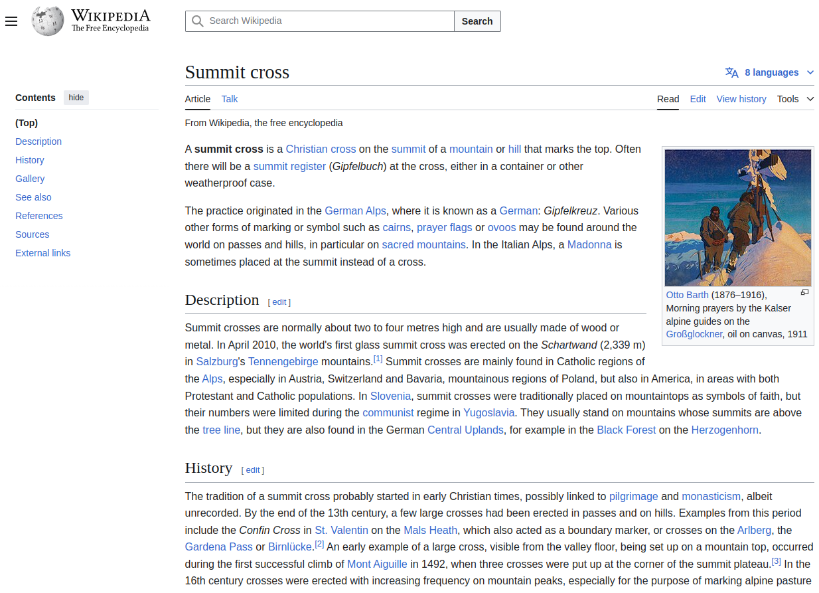Screen dimensions: 819x593
Task: Open footnote reference [2] marker
Action: [319, 543]
